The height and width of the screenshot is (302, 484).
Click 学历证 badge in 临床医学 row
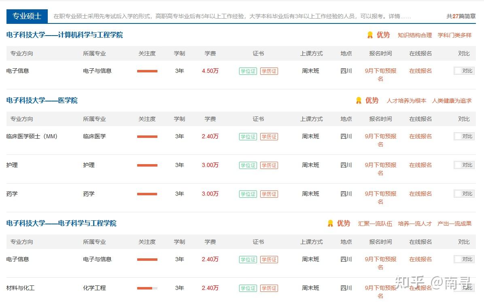269,136
